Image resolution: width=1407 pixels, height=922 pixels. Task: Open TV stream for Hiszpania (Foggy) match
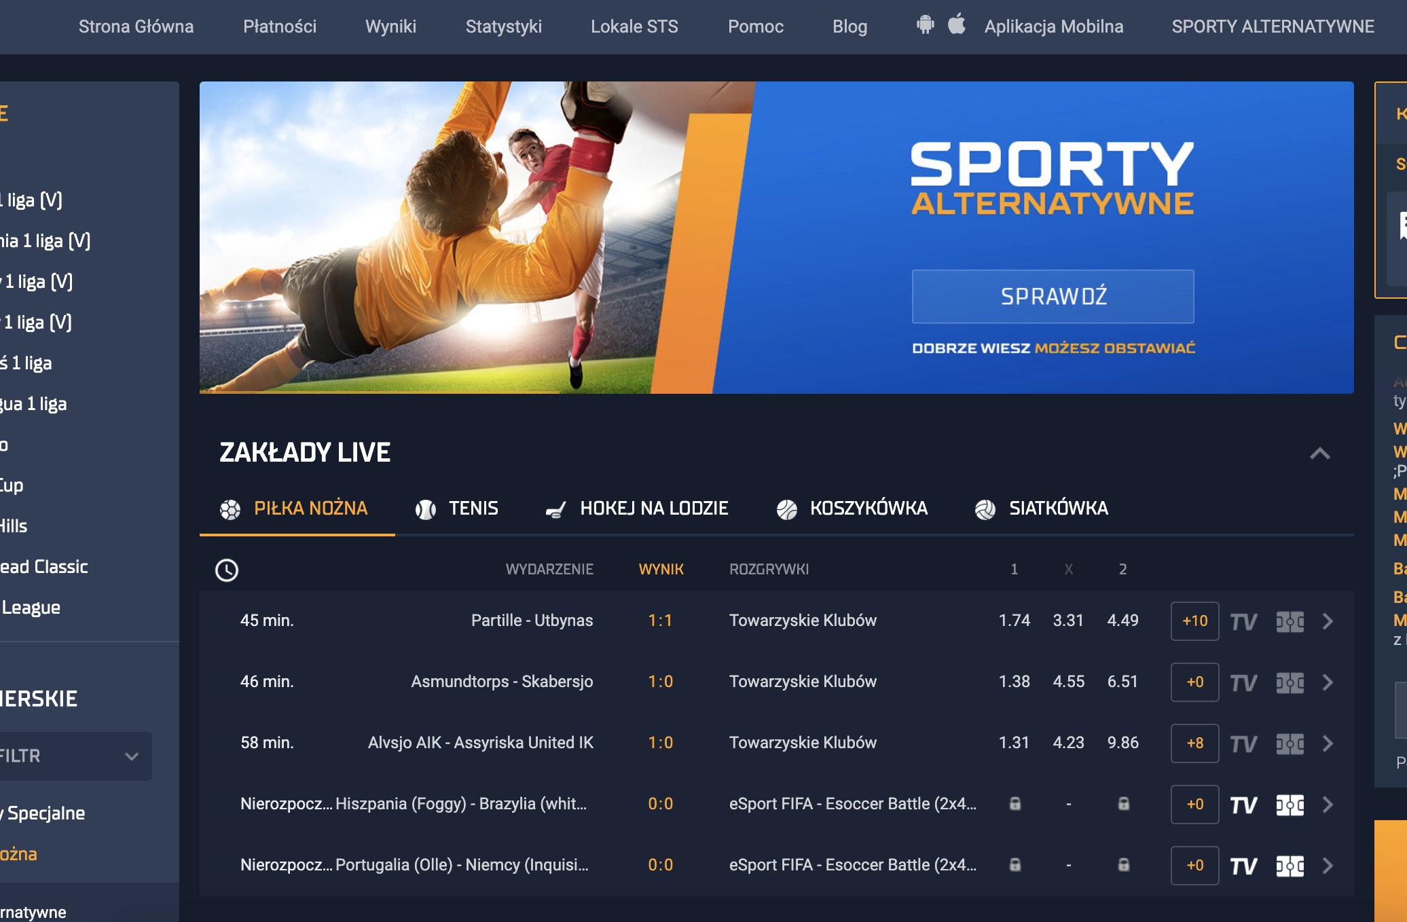click(1243, 805)
